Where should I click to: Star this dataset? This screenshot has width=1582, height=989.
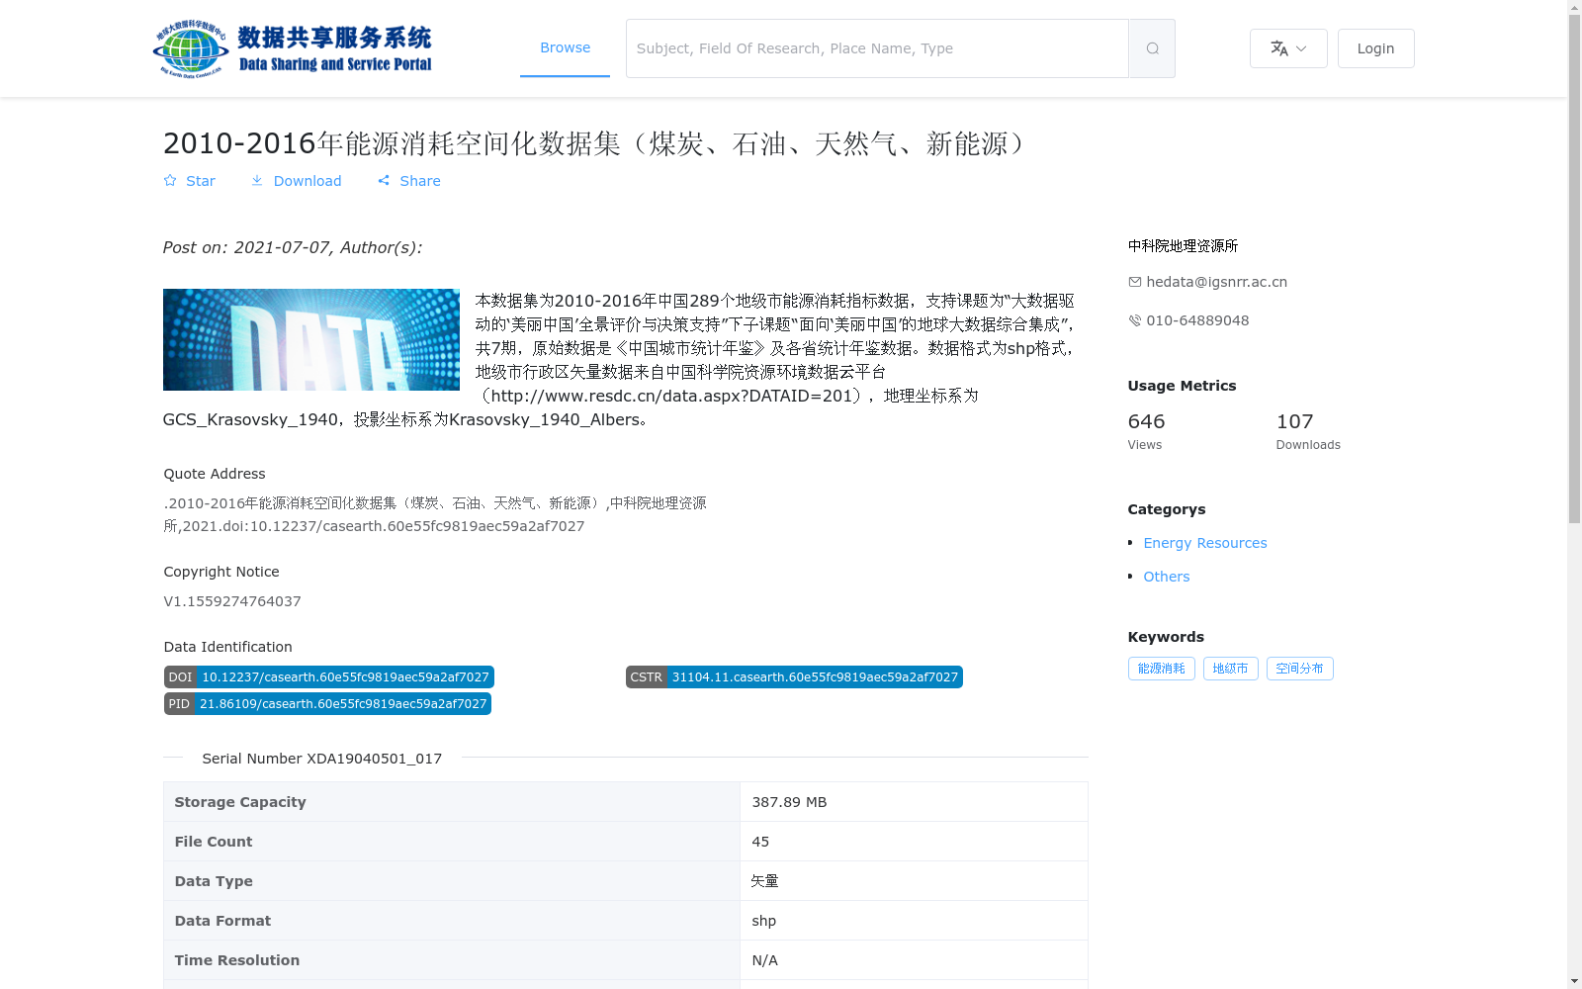coord(189,181)
